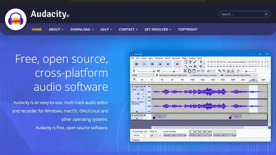
Task: Open the GET INVOLVED website menu
Action: click(x=158, y=29)
